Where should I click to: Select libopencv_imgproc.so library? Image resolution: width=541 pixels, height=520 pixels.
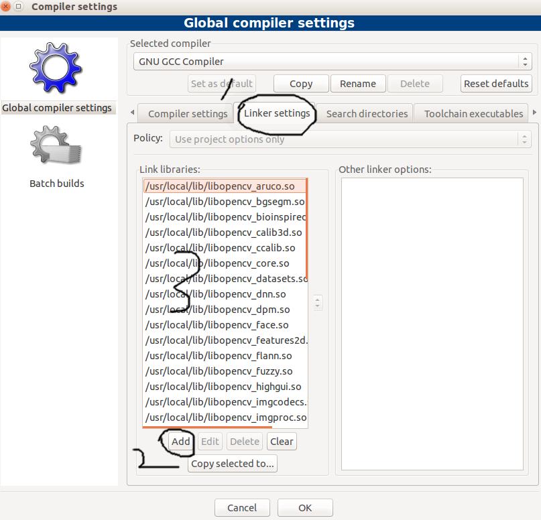[225, 417]
